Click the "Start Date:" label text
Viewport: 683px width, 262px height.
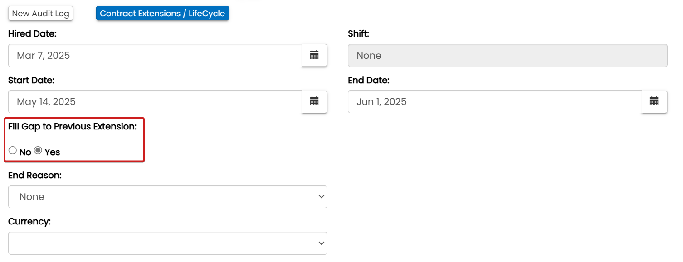31,80
